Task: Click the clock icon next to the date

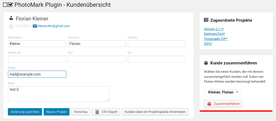Action: [11, 27]
